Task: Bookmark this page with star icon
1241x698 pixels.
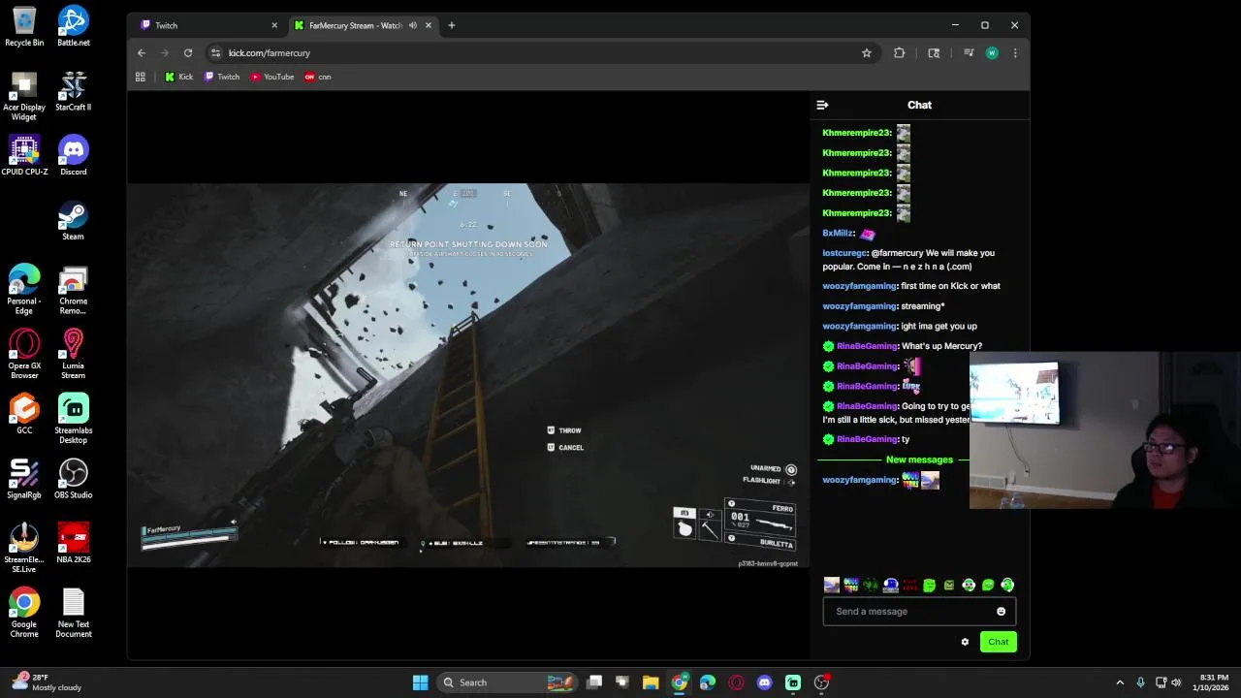Action: pyautogui.click(x=867, y=53)
